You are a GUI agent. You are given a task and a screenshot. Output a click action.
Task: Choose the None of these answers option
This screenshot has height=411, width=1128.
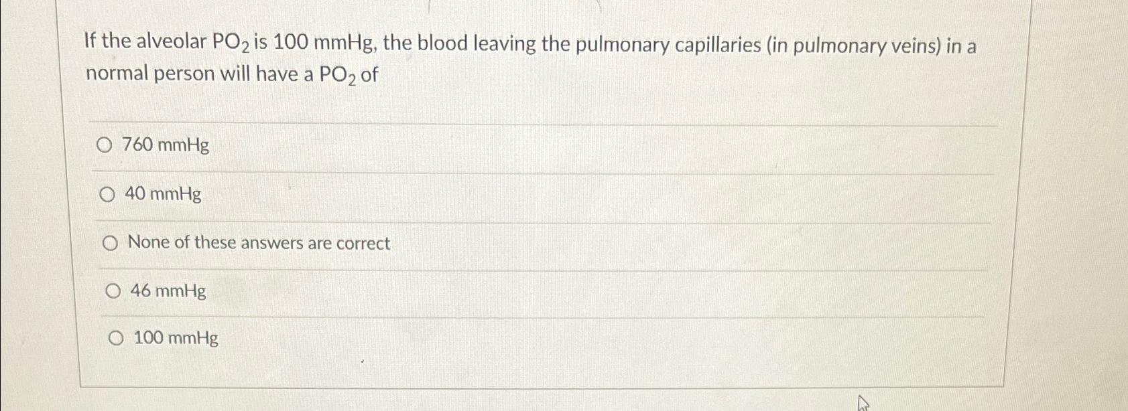[x=111, y=243]
